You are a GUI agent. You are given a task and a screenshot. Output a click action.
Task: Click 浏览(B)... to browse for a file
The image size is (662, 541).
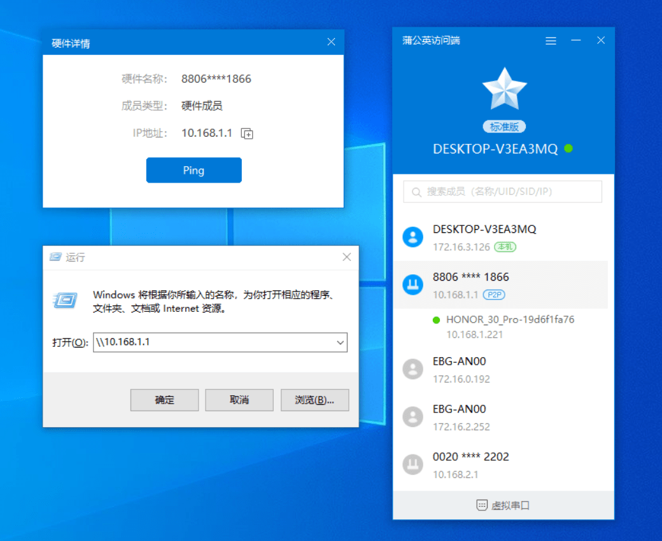(x=314, y=400)
